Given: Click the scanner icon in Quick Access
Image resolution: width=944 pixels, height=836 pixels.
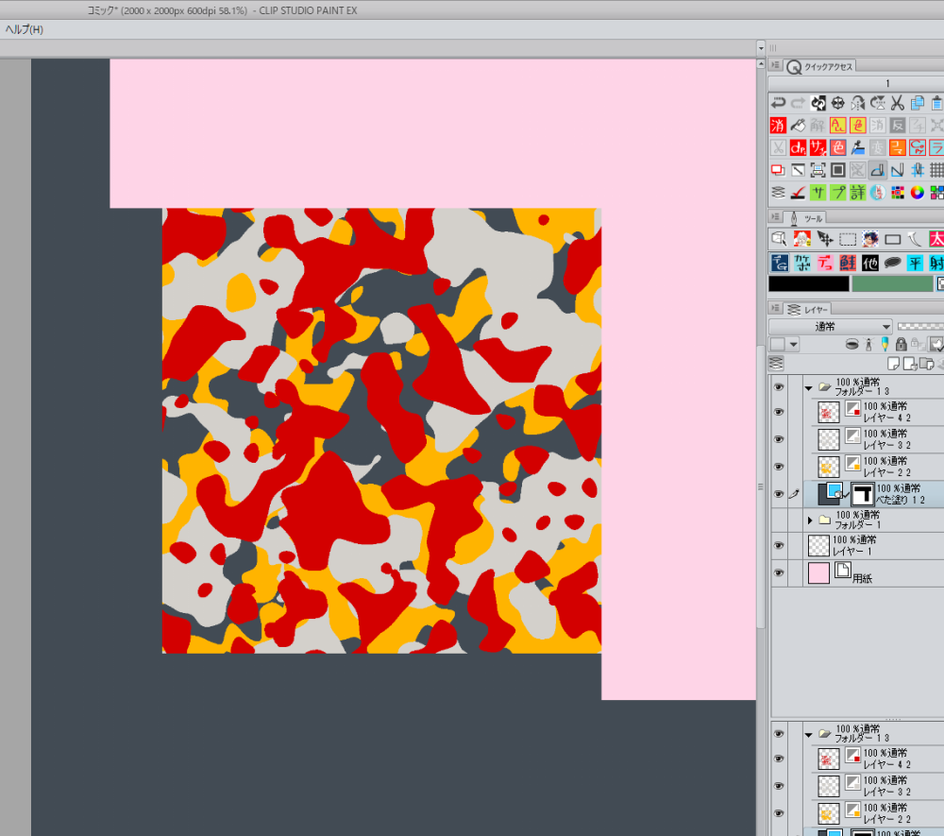Looking at the screenshot, I should tap(818, 170).
